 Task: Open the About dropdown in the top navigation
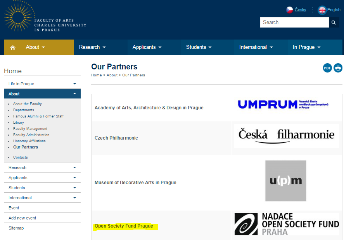[x=35, y=47]
